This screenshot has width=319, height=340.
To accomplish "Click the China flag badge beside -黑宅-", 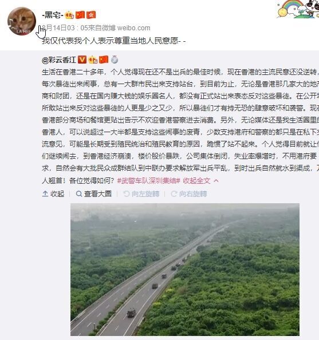I will pos(80,15).
